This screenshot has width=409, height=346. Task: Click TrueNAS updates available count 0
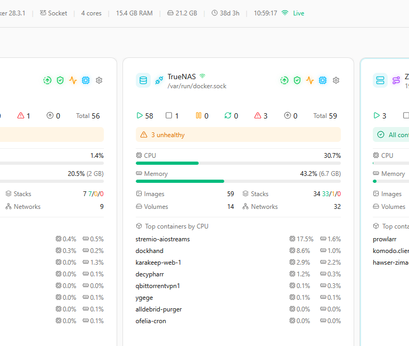(x=291, y=115)
